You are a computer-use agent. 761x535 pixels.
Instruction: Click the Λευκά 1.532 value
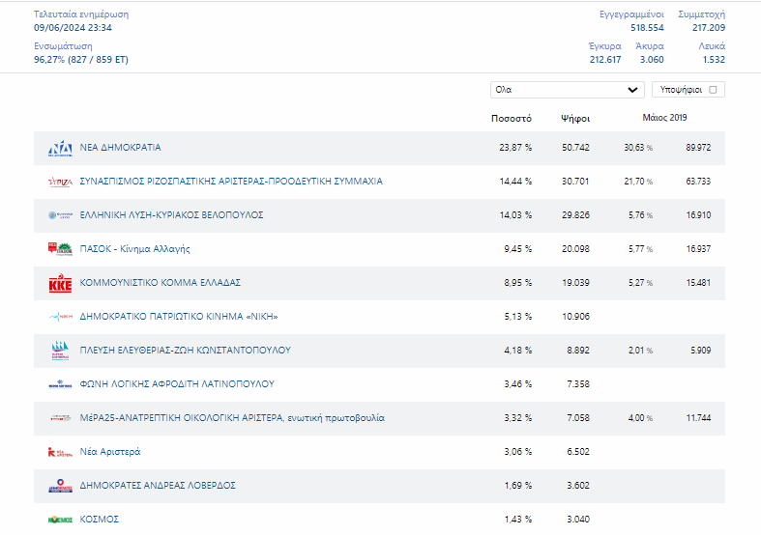(x=714, y=60)
